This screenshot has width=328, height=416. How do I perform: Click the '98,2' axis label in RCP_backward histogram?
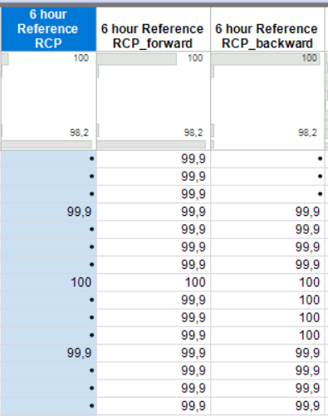tap(307, 133)
